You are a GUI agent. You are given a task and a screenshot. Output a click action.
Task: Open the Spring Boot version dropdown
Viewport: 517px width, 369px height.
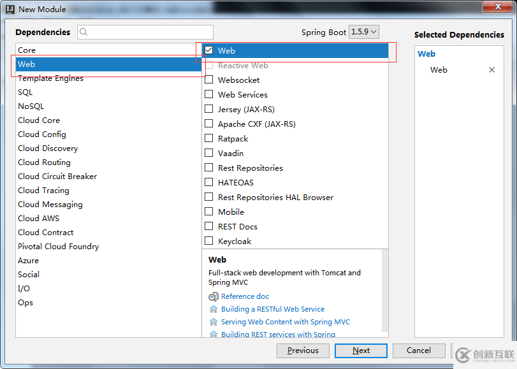pos(364,31)
